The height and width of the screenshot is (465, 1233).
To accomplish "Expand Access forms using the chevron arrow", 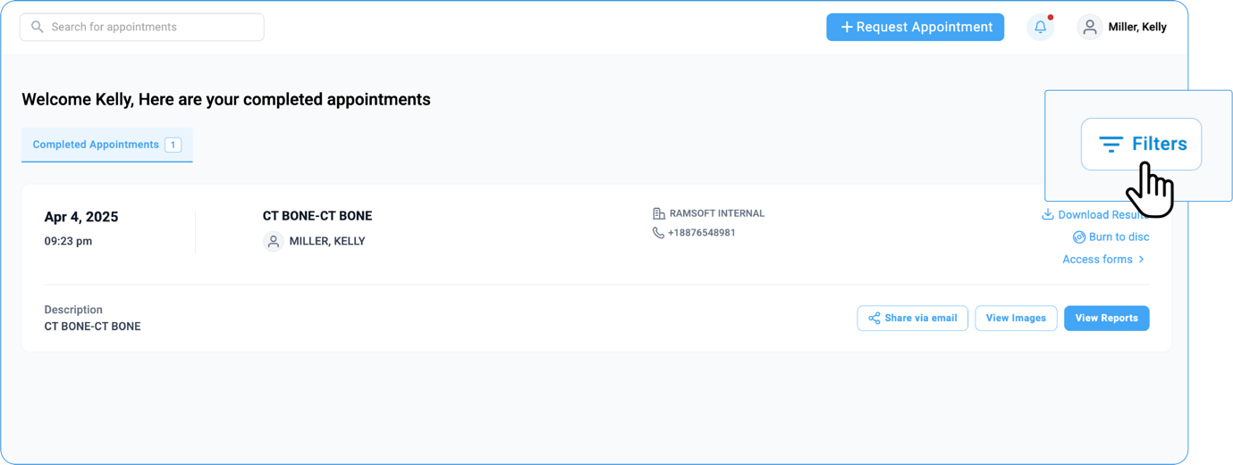I will (x=1142, y=260).
